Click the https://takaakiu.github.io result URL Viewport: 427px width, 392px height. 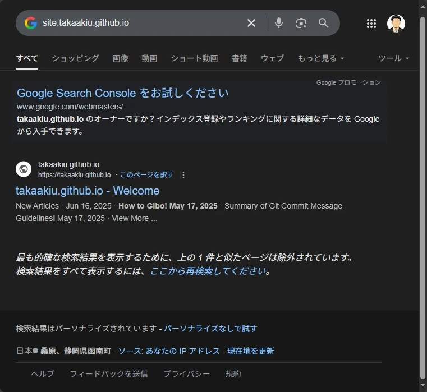[74, 175]
